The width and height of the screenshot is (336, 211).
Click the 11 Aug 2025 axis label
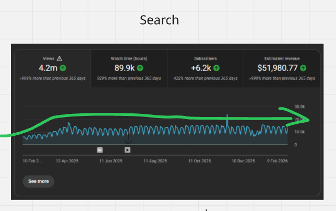pos(155,161)
